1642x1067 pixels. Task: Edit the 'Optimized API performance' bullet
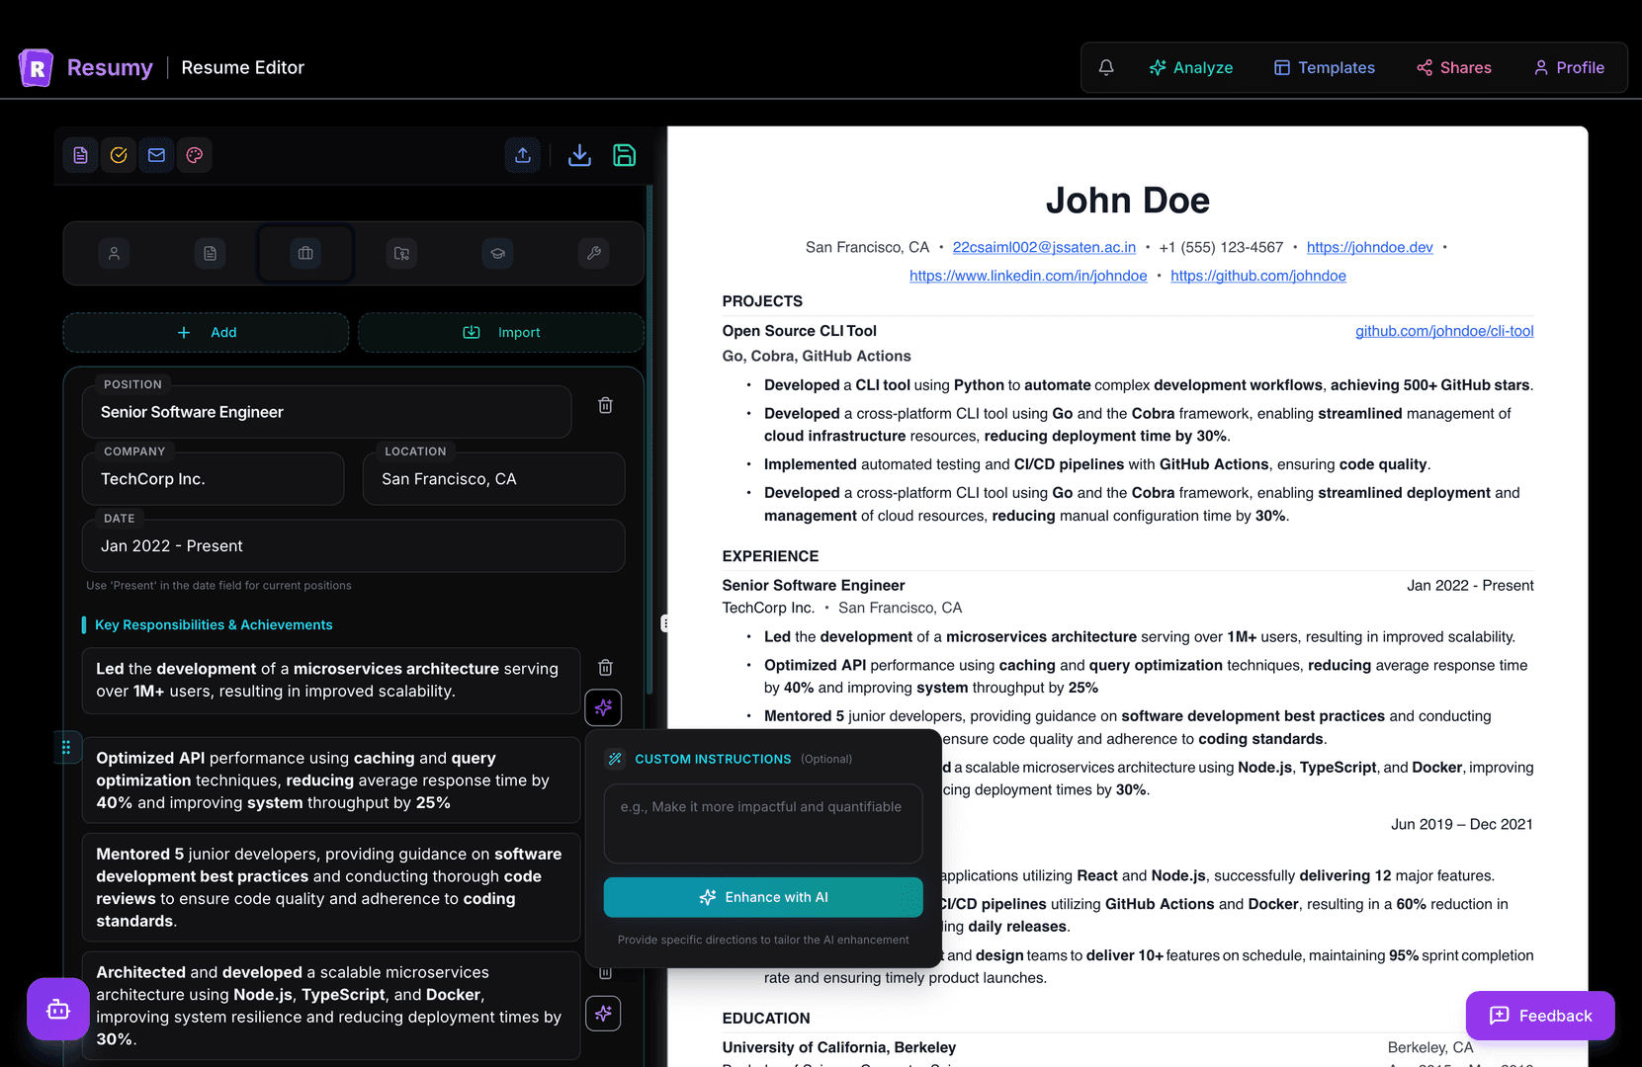[x=330, y=780]
